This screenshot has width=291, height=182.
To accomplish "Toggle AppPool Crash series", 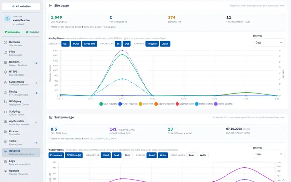I will 165,44.
